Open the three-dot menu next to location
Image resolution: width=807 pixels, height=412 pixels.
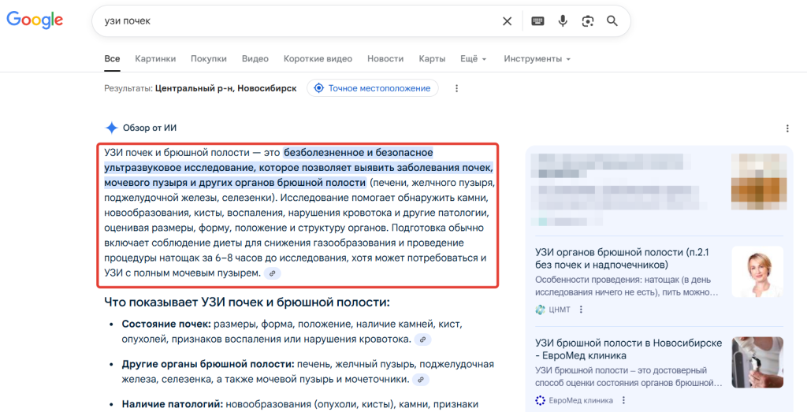pyautogui.click(x=456, y=88)
